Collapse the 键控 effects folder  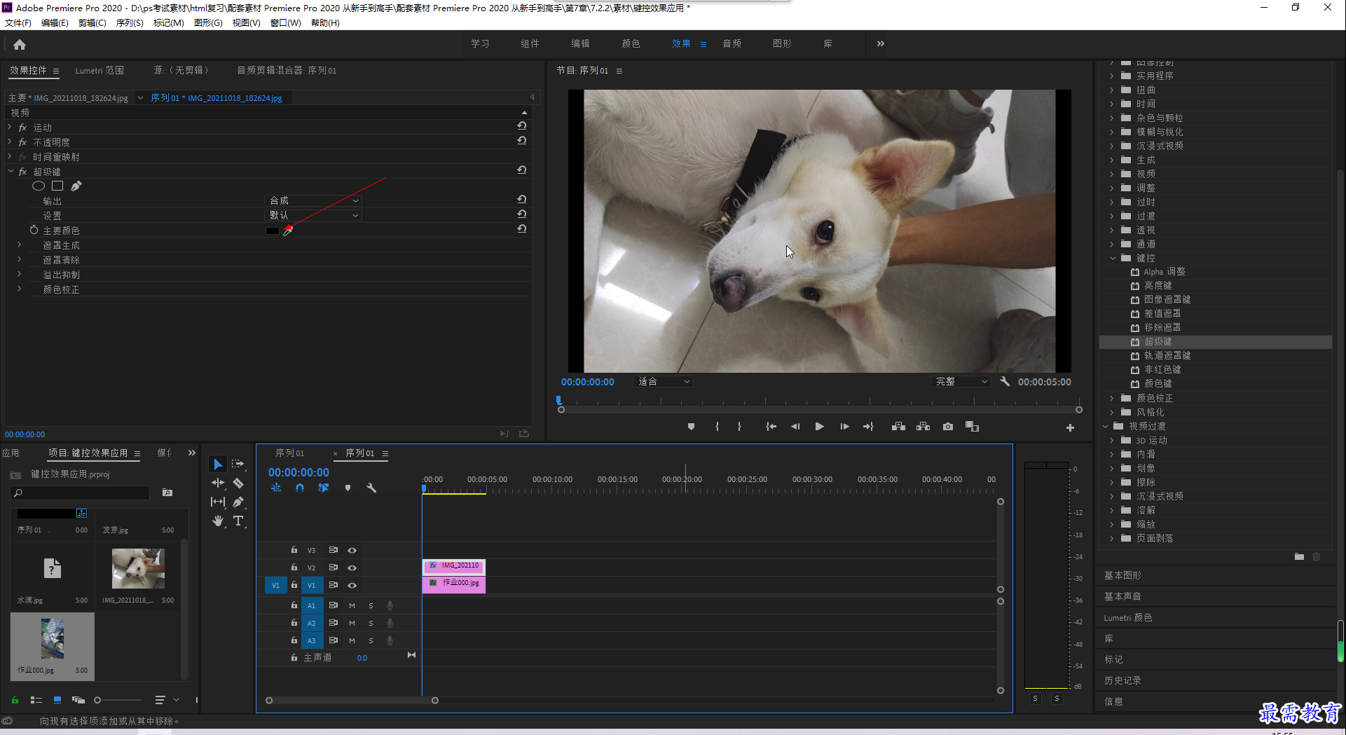1113,258
